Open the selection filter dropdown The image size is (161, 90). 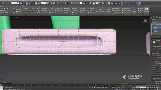click(x=14, y=3)
